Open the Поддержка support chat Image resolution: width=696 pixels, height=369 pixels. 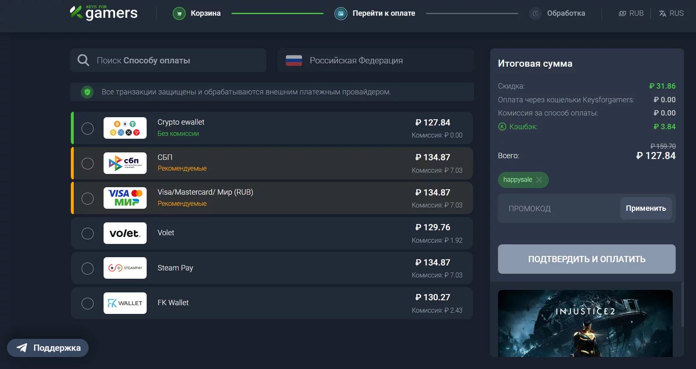click(x=48, y=348)
